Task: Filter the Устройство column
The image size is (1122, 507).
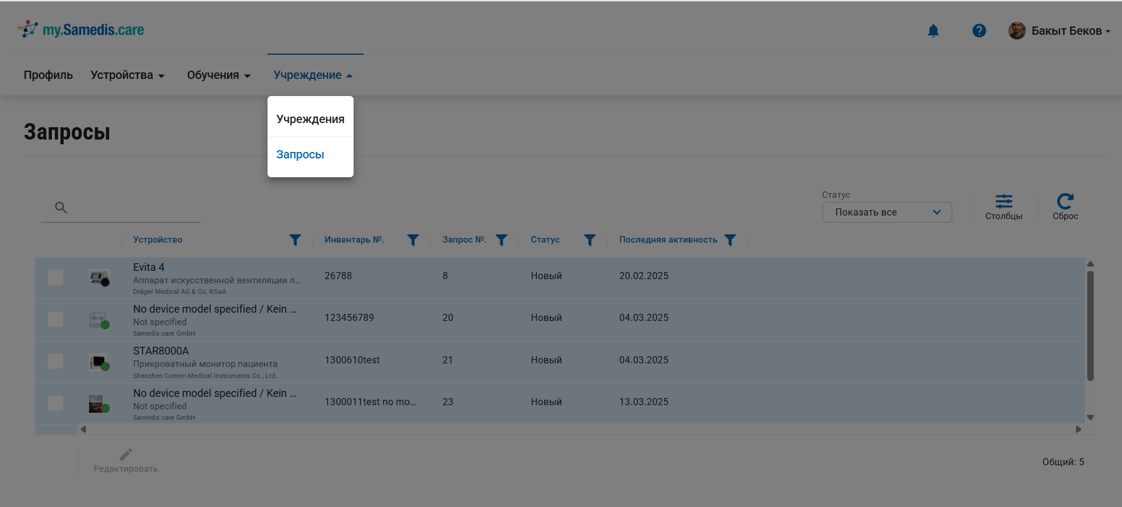Action: pyautogui.click(x=295, y=240)
